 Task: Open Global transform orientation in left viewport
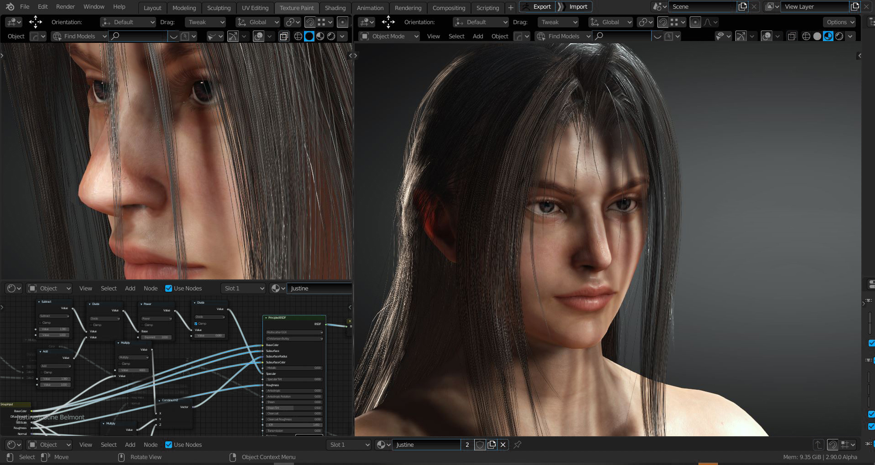click(x=258, y=22)
